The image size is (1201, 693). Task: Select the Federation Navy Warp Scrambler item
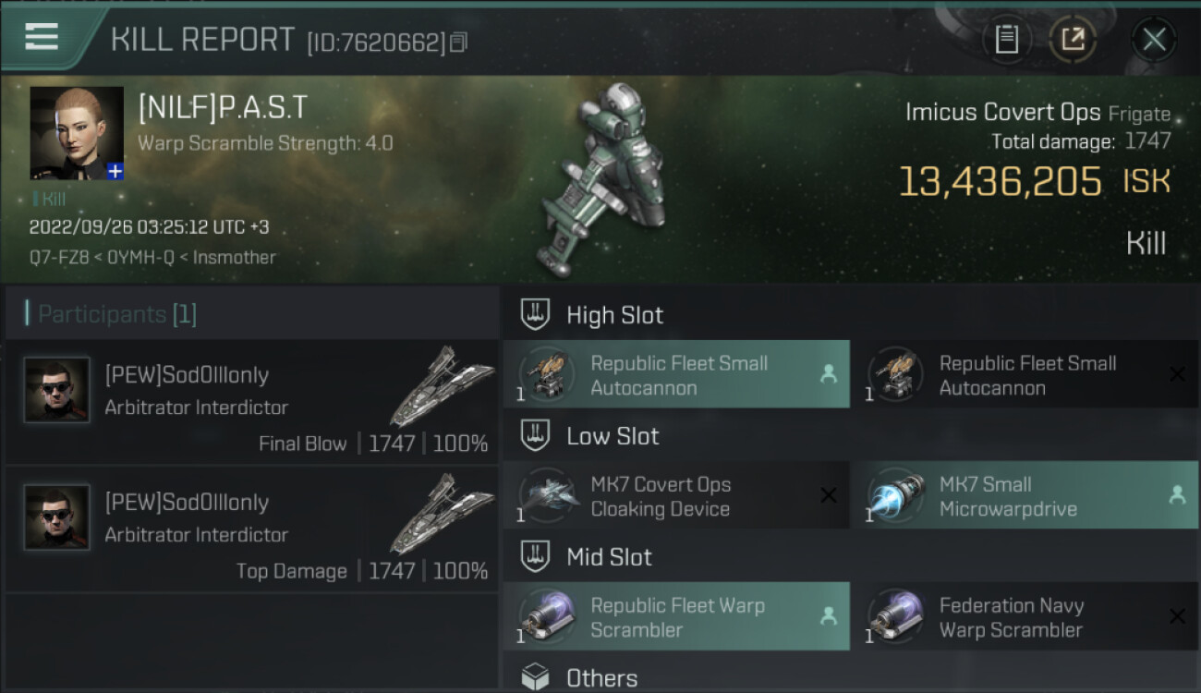pyautogui.click(x=1025, y=617)
